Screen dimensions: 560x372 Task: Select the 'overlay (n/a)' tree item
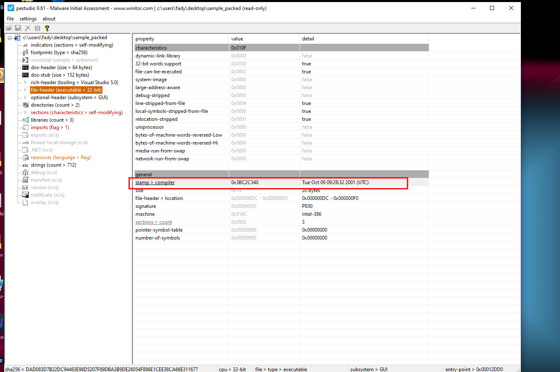click(x=45, y=202)
